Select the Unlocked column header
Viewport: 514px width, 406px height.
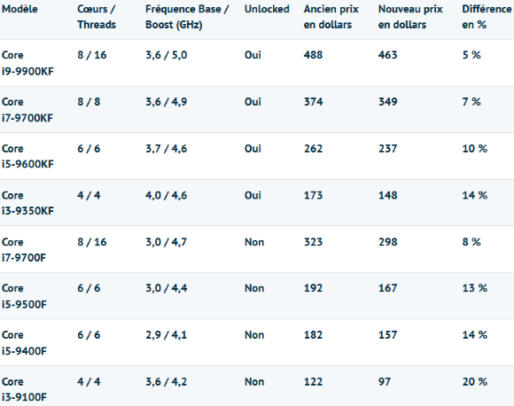pyautogui.click(x=267, y=9)
